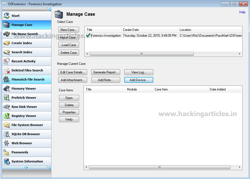This screenshot has height=179, width=250.
Task: Sort case list by Location column
Action: (210, 30)
